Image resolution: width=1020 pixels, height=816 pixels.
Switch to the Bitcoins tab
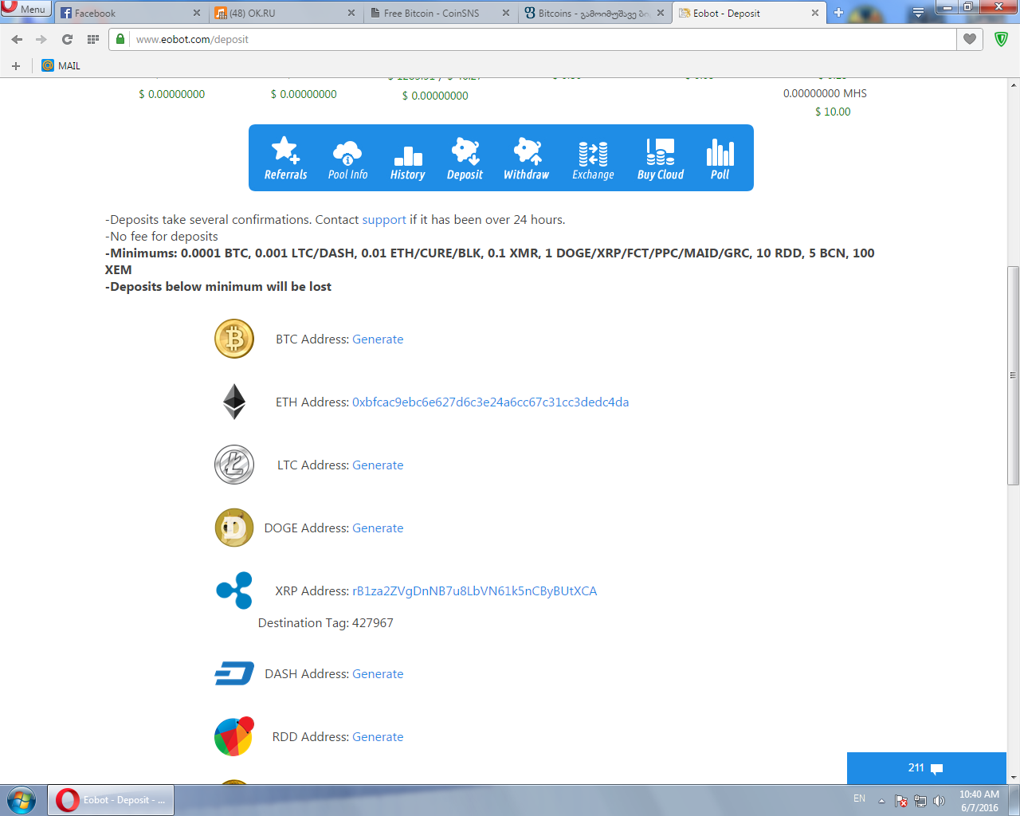(x=594, y=13)
